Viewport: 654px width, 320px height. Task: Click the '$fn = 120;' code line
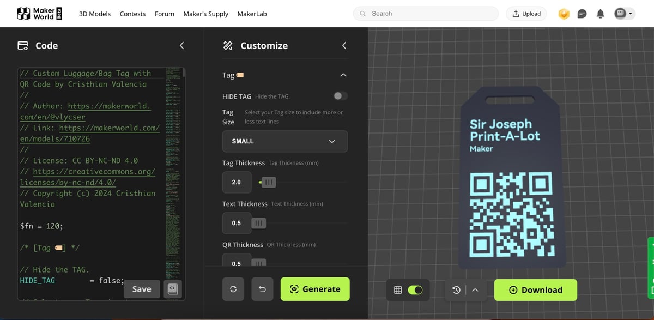pos(41,226)
